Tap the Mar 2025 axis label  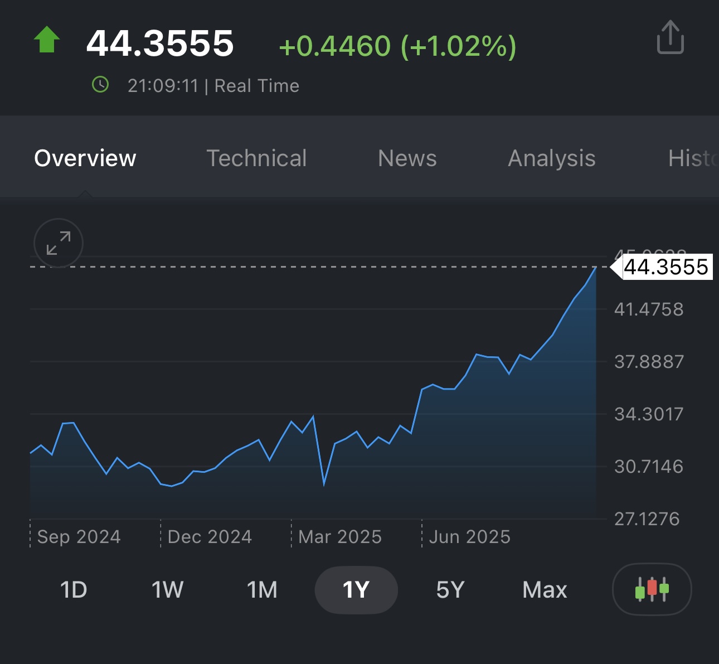coord(340,537)
